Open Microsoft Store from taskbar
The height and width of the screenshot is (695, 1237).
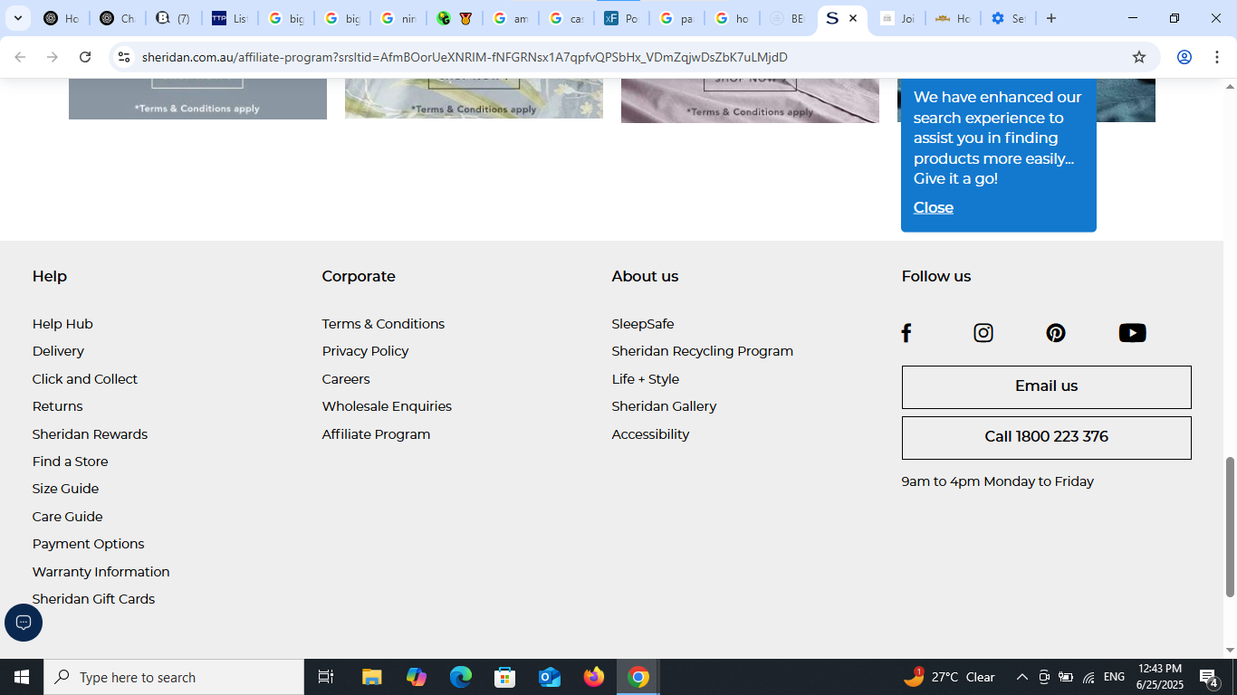click(x=505, y=677)
